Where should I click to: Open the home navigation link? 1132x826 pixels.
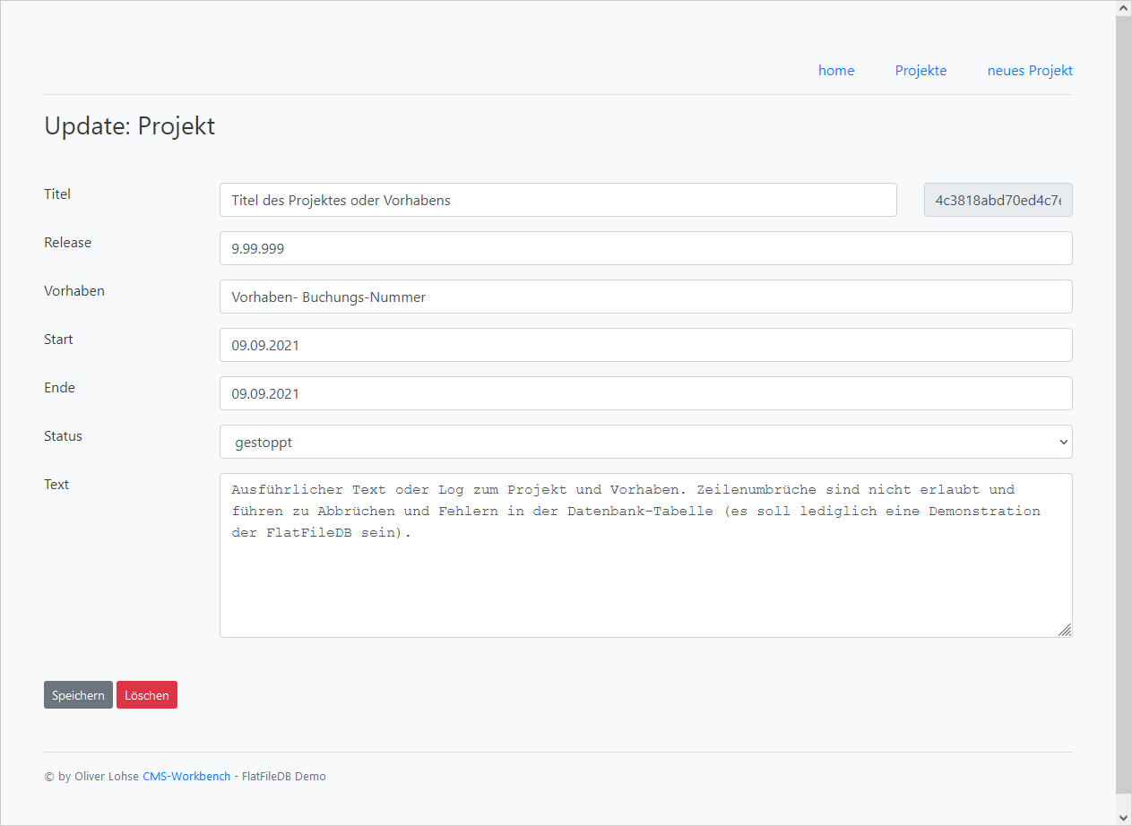point(836,70)
